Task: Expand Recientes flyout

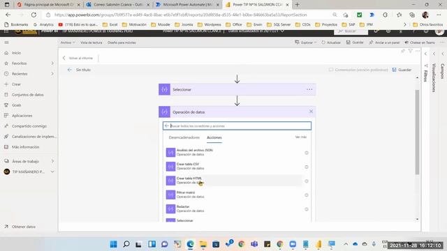Action: point(52,74)
